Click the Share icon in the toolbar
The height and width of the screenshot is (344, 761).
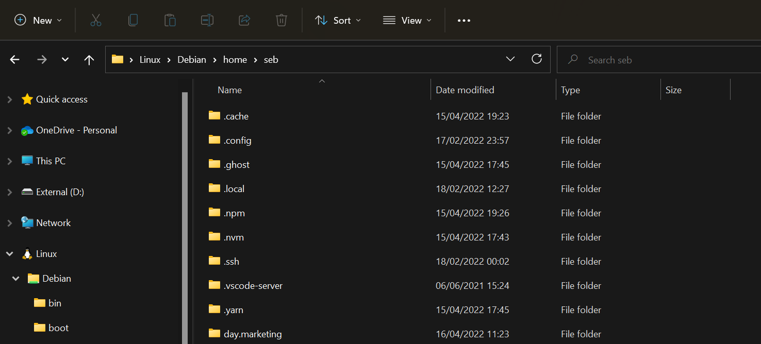click(x=244, y=20)
